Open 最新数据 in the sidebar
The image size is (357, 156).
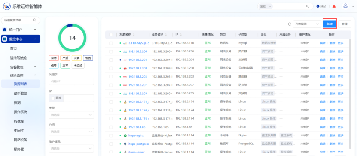point(21,93)
